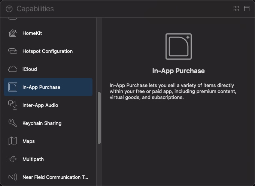The width and height of the screenshot is (255, 186).
Task: Toggle the detail panel view button
Action: (247, 9)
